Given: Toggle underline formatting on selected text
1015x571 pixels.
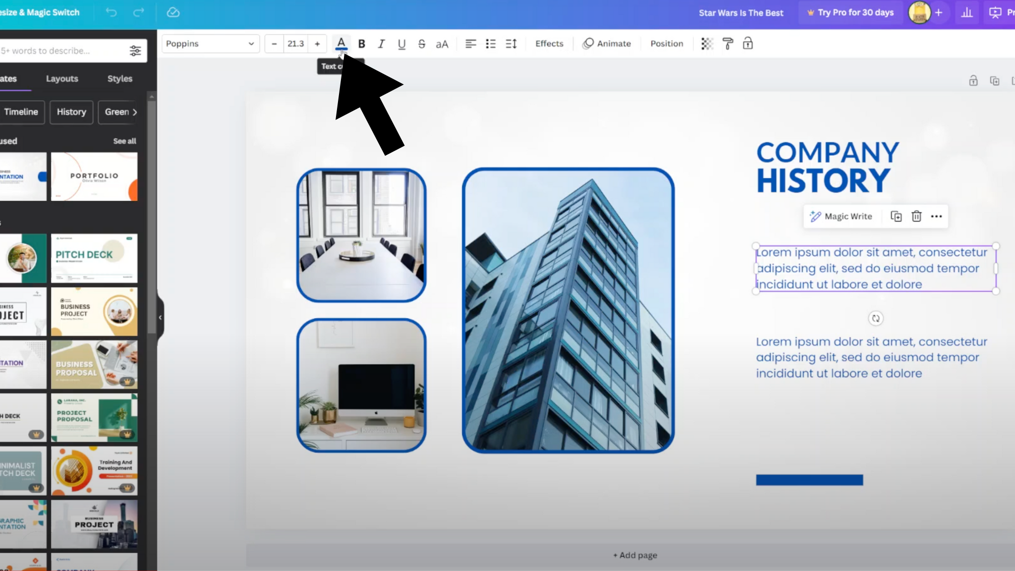Looking at the screenshot, I should pyautogui.click(x=401, y=44).
